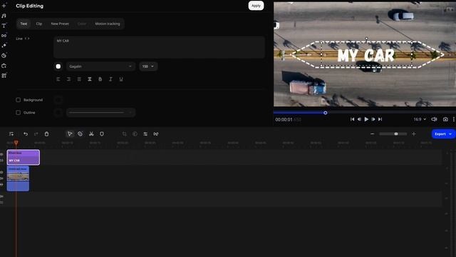The width and height of the screenshot is (456, 257).
Task: Toggle italic formatting
Action: coord(110,79)
